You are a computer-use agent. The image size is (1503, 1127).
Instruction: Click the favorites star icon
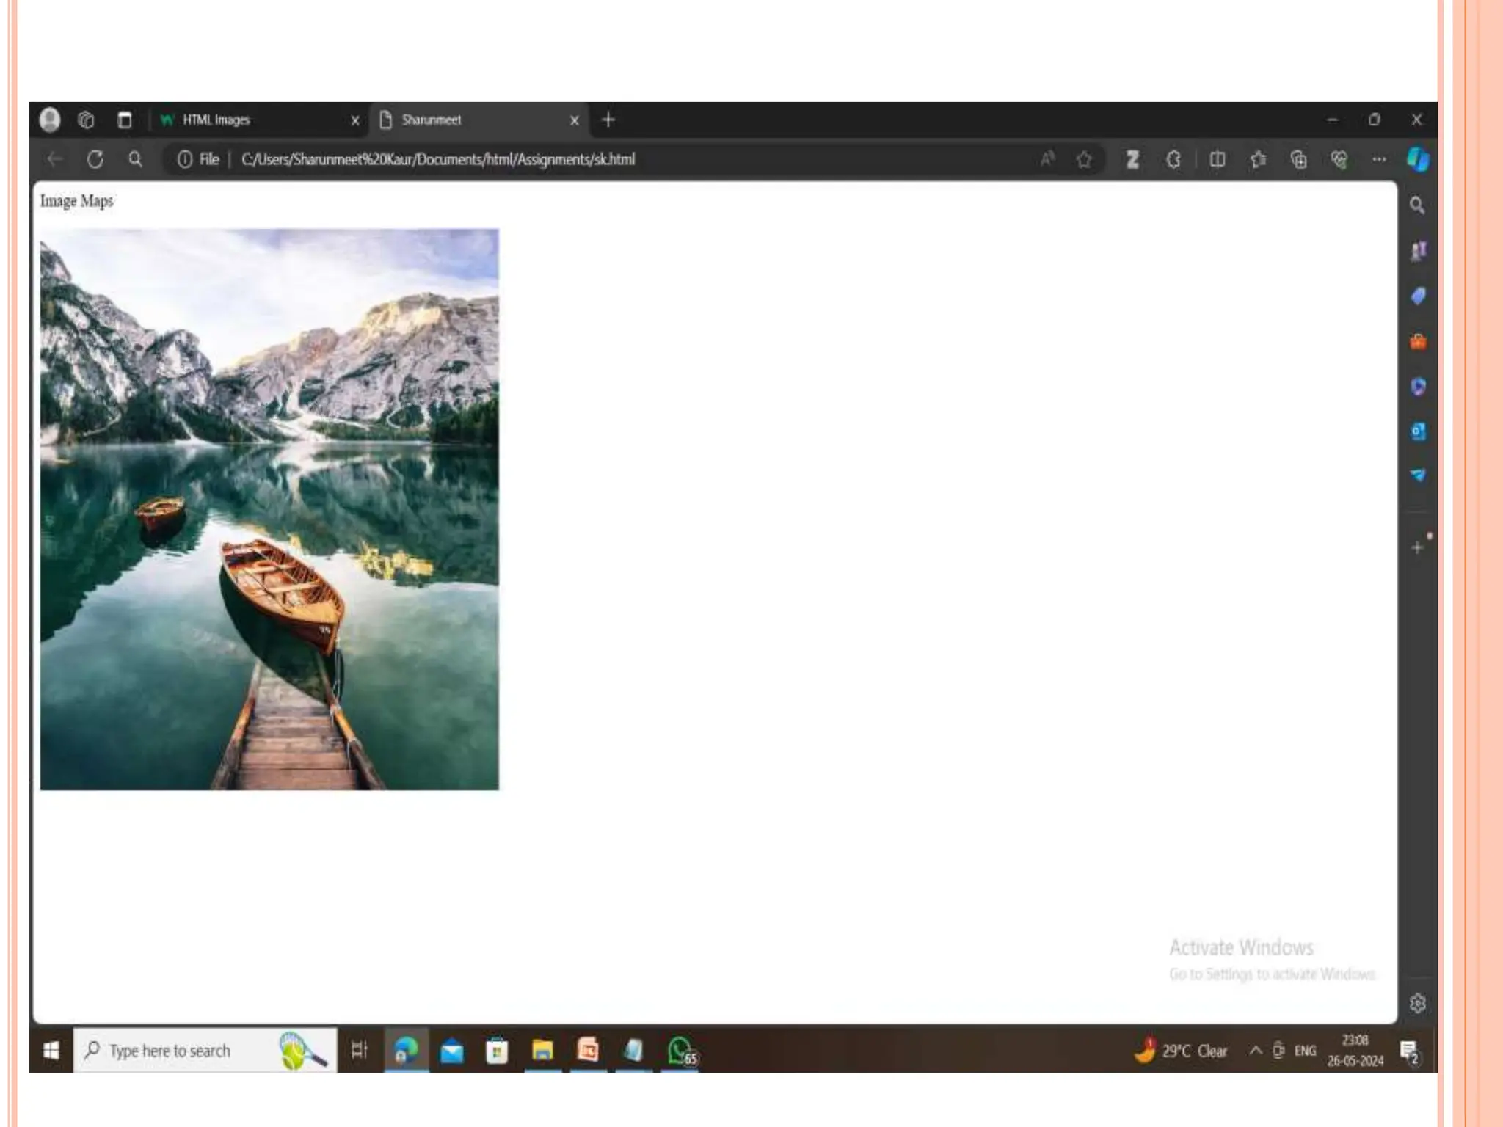1084,159
